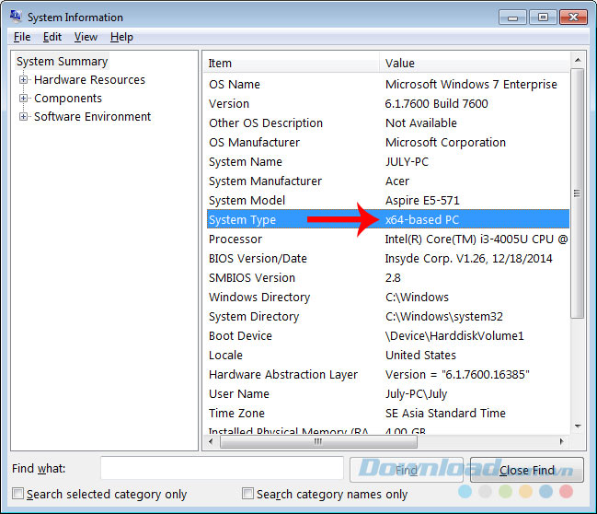
Task: Select System Summary in the tree
Action: pos(62,62)
